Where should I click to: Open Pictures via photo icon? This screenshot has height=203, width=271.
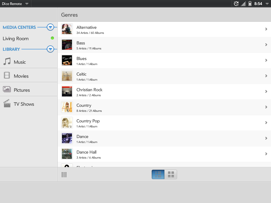(x=7, y=89)
